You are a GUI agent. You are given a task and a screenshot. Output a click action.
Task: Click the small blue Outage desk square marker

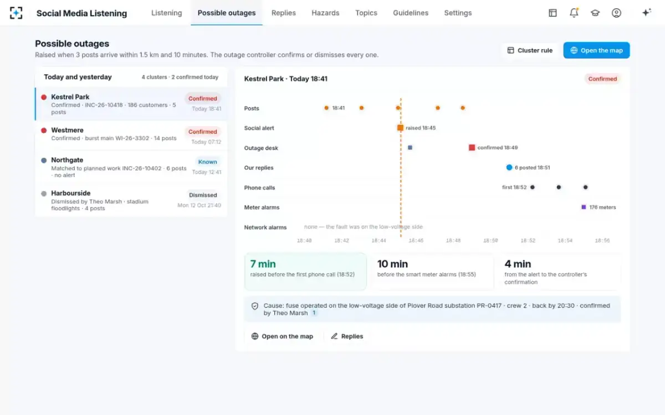410,148
